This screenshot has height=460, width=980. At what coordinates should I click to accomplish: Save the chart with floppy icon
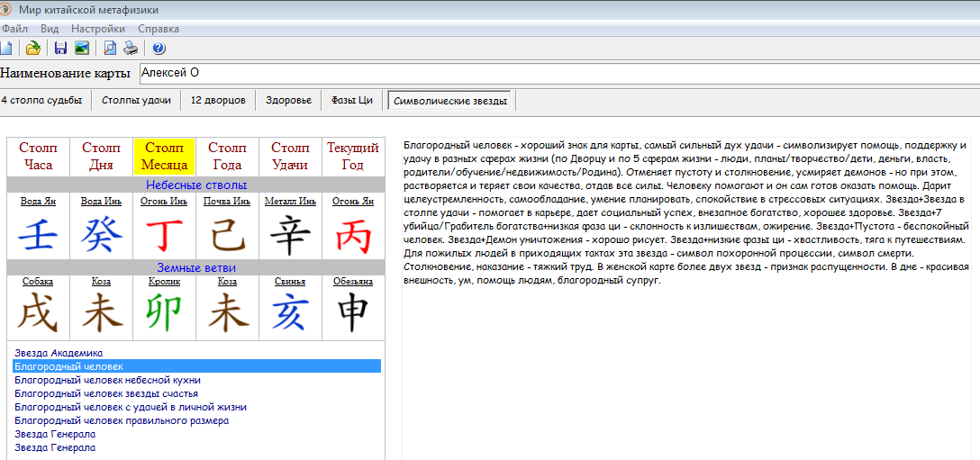click(60, 48)
